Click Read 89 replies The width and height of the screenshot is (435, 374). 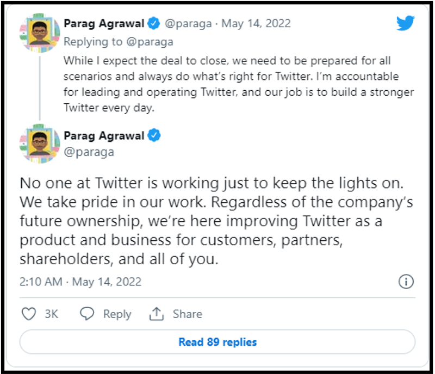217,341
